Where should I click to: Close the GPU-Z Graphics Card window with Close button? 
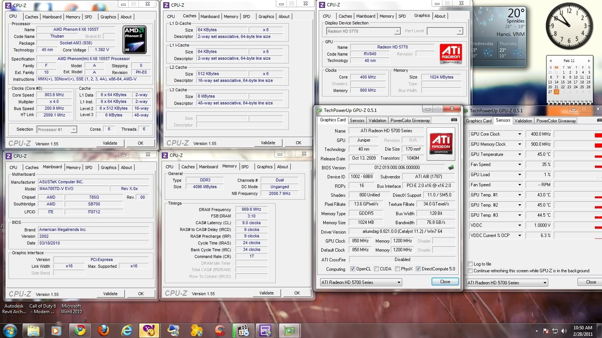pos(445,282)
